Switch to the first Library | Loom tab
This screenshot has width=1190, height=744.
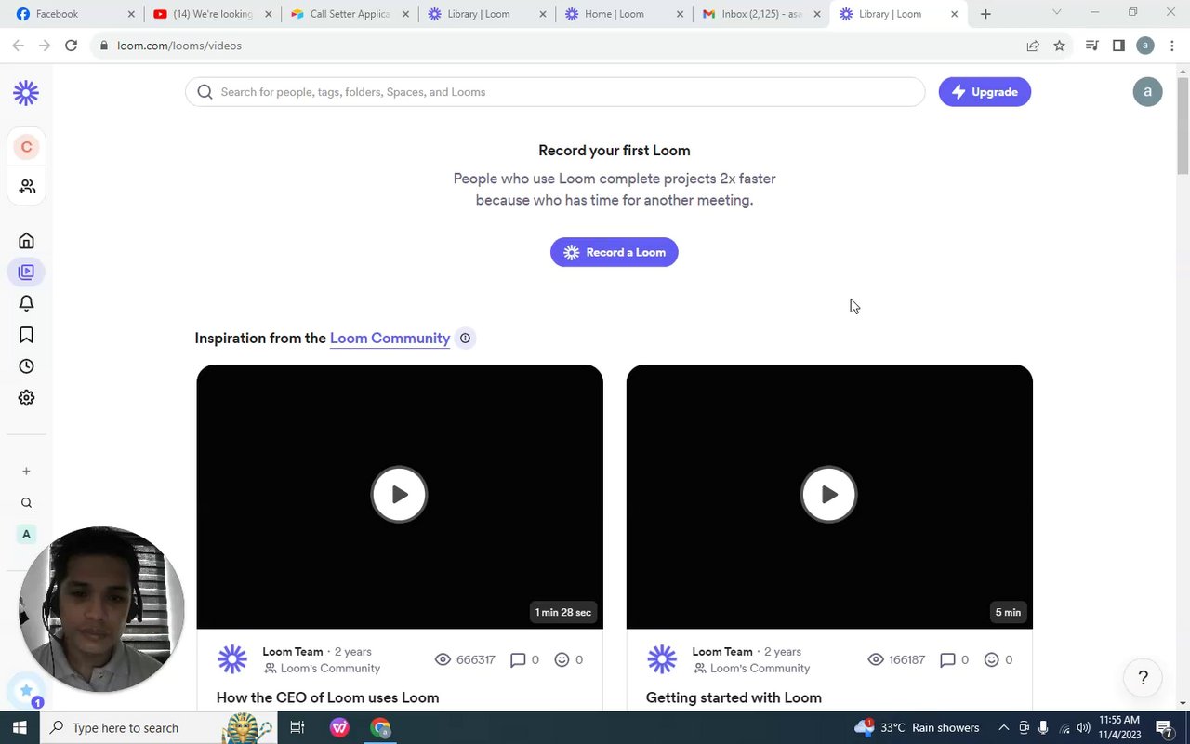coord(487,14)
